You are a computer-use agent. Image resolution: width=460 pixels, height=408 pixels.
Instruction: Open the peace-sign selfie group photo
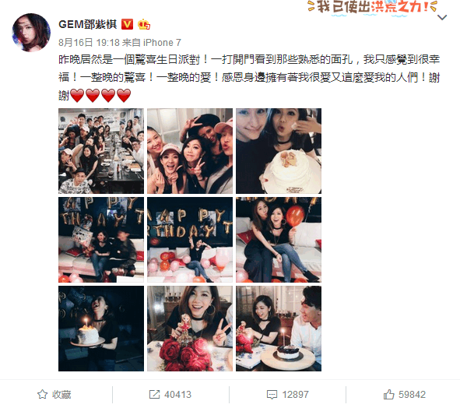pos(190,151)
